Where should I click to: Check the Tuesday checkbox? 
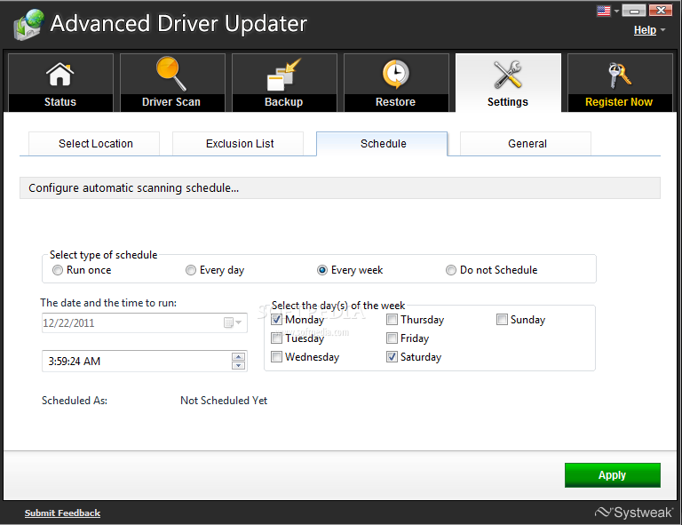pyautogui.click(x=277, y=338)
